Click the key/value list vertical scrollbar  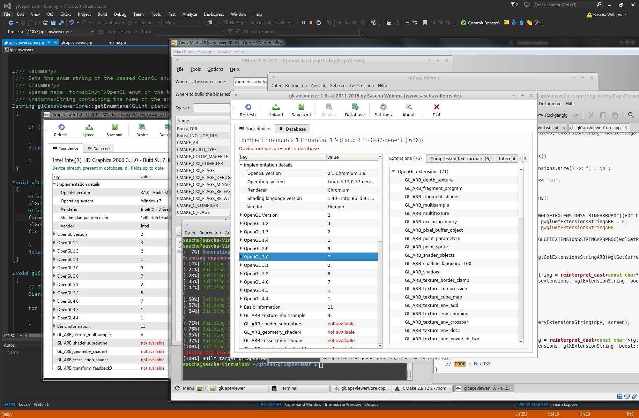[380, 251]
